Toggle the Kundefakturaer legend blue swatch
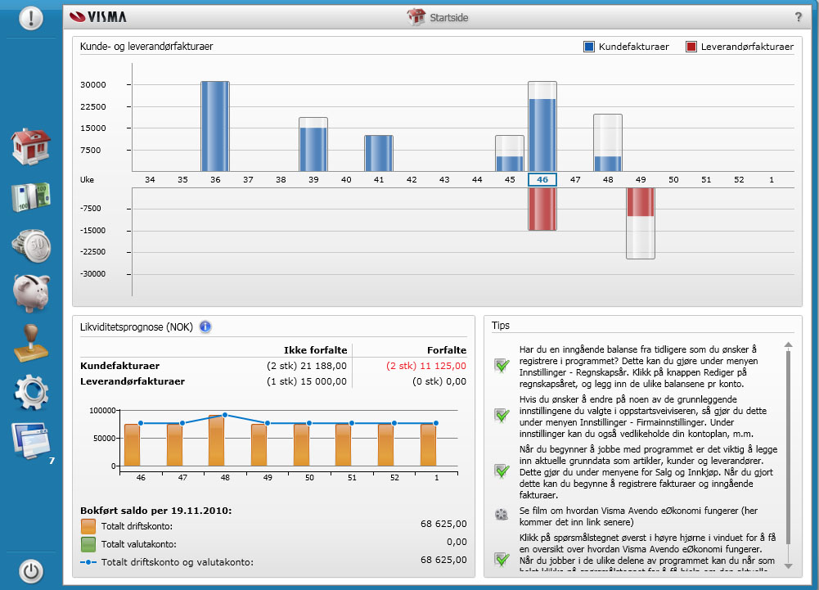819x590 pixels. click(589, 47)
